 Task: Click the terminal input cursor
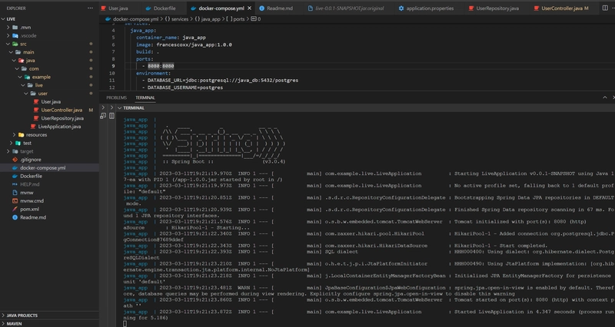[x=125, y=323]
